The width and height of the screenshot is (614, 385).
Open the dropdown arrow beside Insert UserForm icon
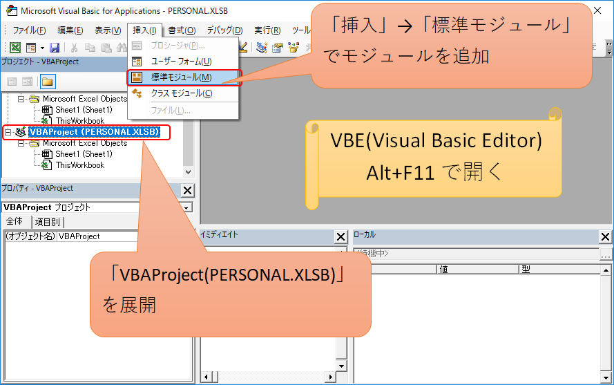click(x=42, y=48)
